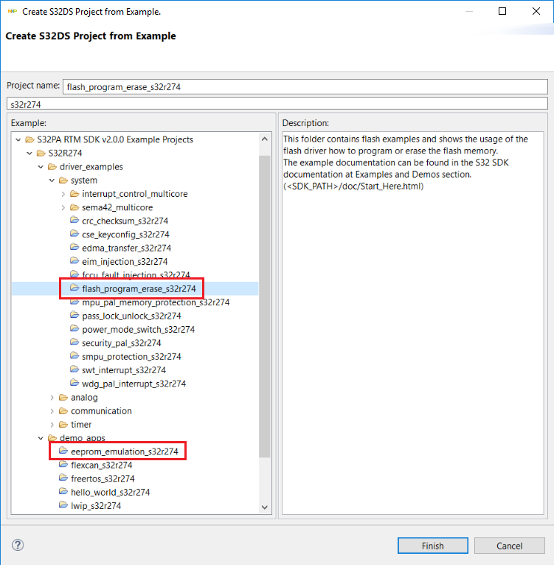Click the Cancel button

pos(509,546)
